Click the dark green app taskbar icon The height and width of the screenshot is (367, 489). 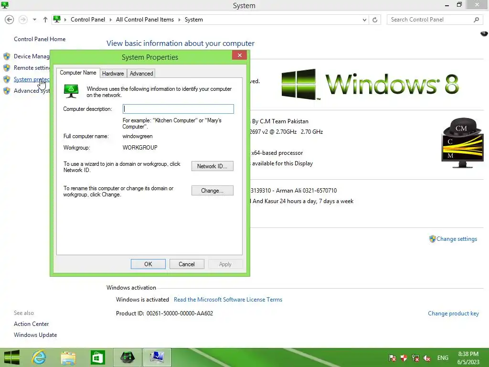click(127, 357)
